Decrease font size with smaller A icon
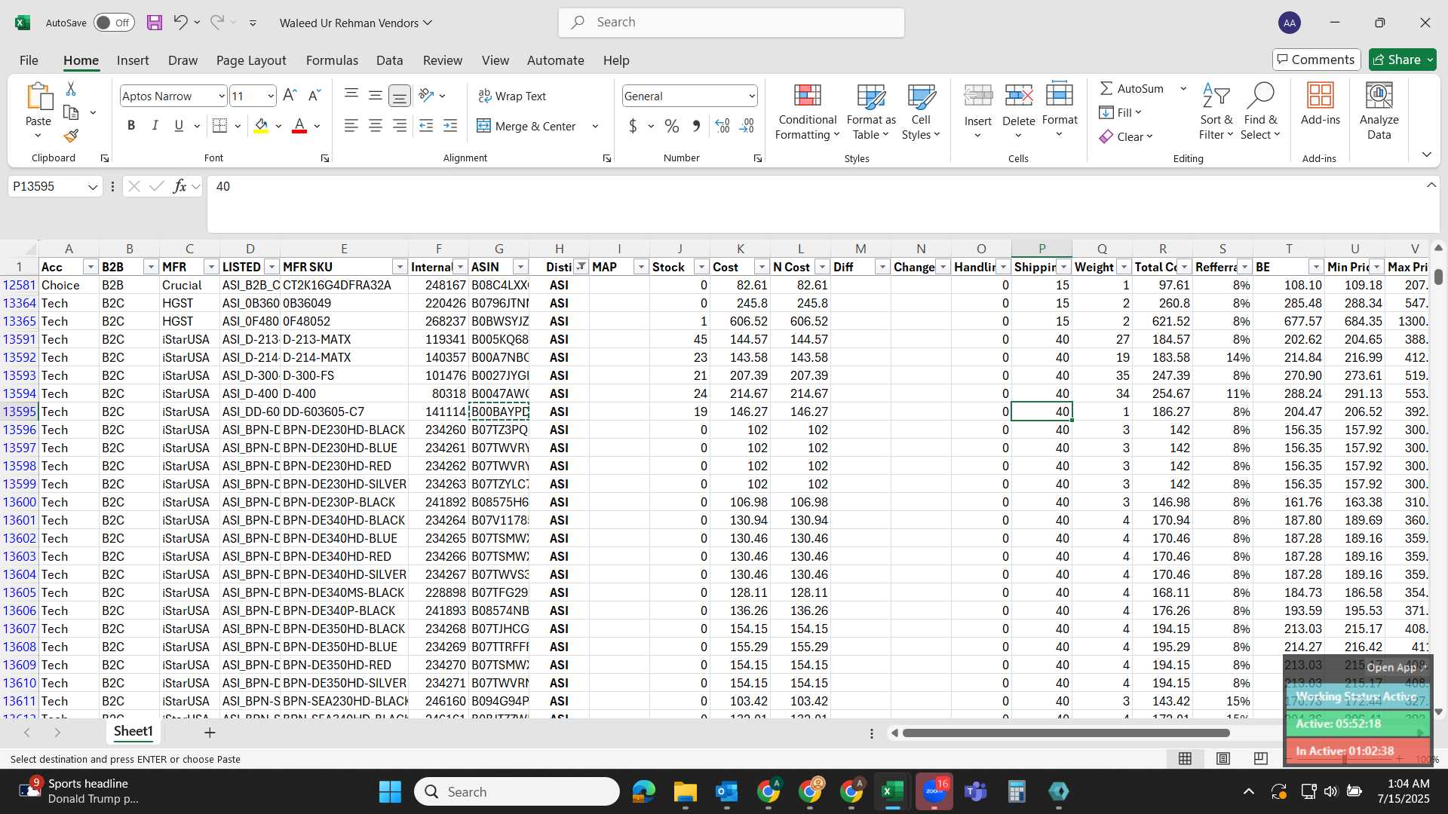This screenshot has width=1448, height=814. (314, 96)
